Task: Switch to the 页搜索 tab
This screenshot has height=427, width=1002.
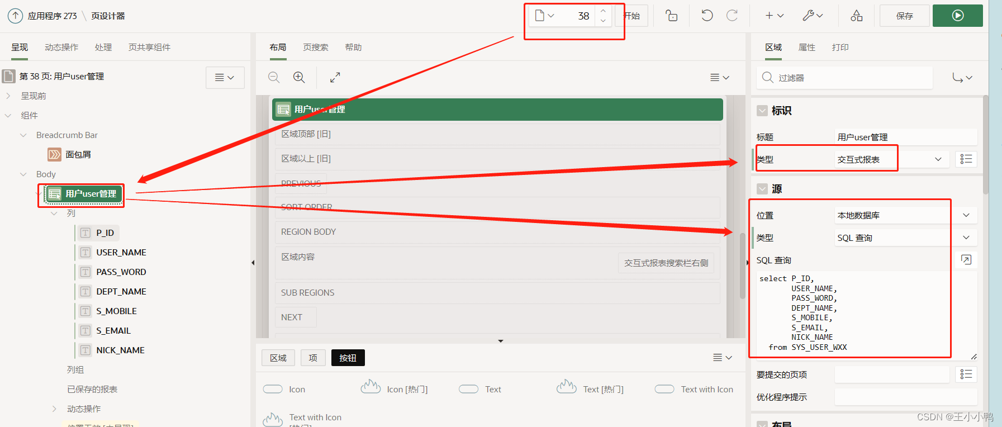Action: [316, 48]
